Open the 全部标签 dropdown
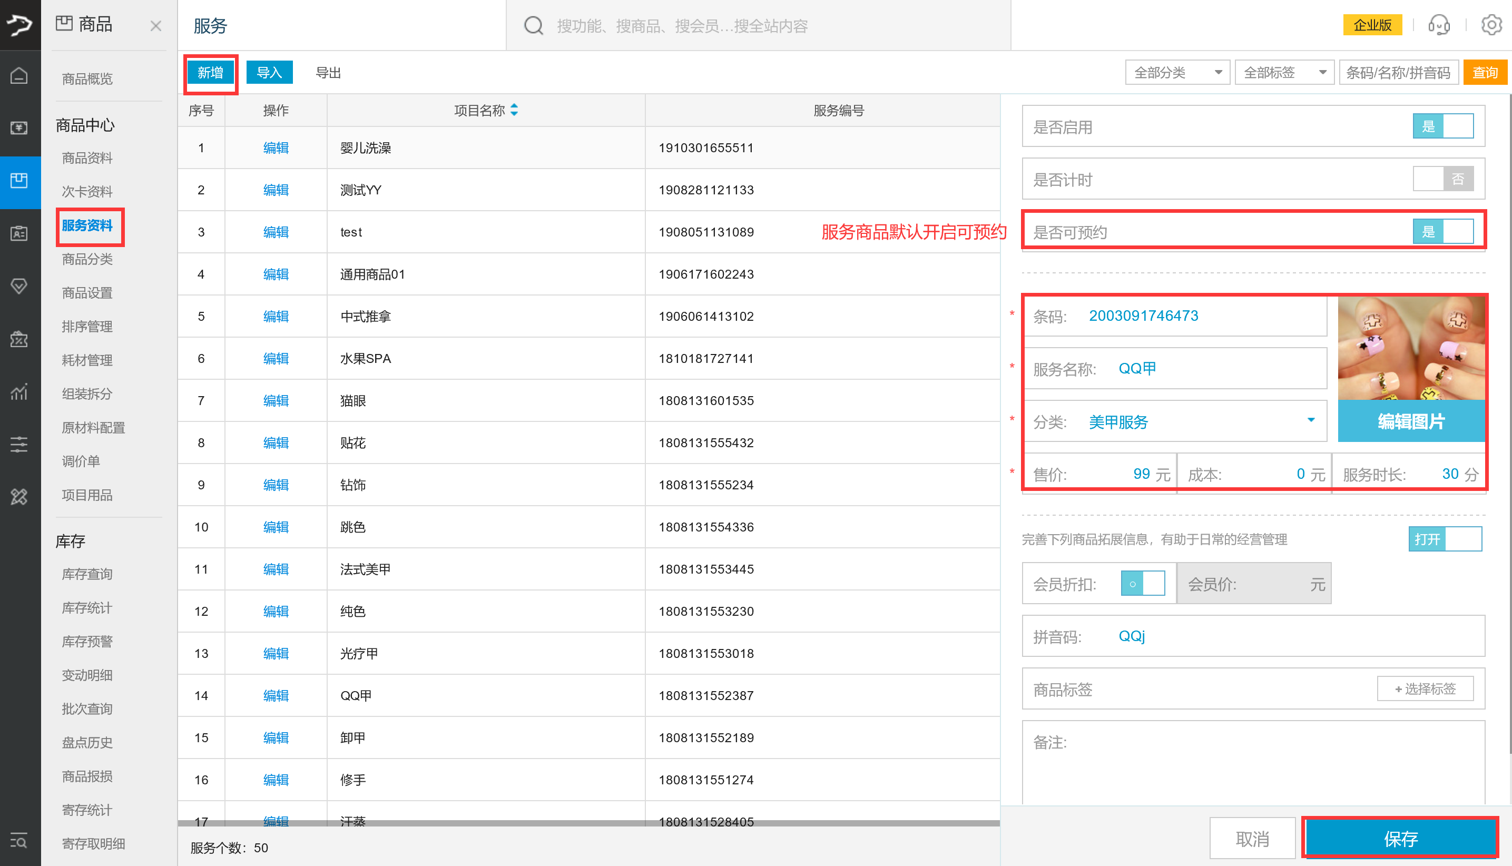 [1284, 73]
